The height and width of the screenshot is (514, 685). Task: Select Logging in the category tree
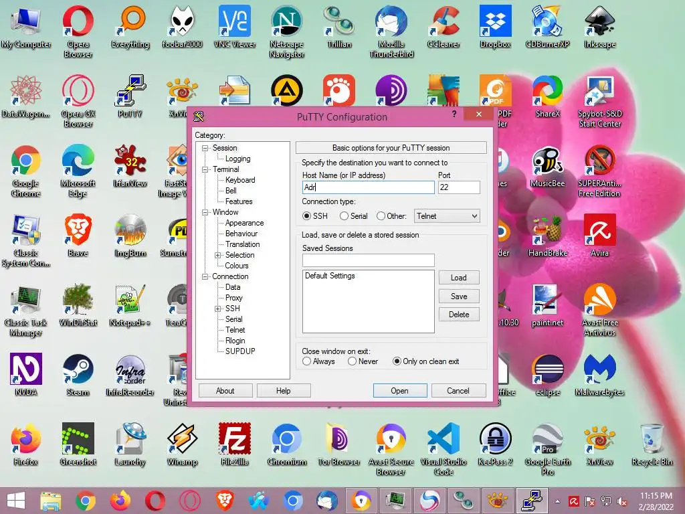tap(237, 159)
